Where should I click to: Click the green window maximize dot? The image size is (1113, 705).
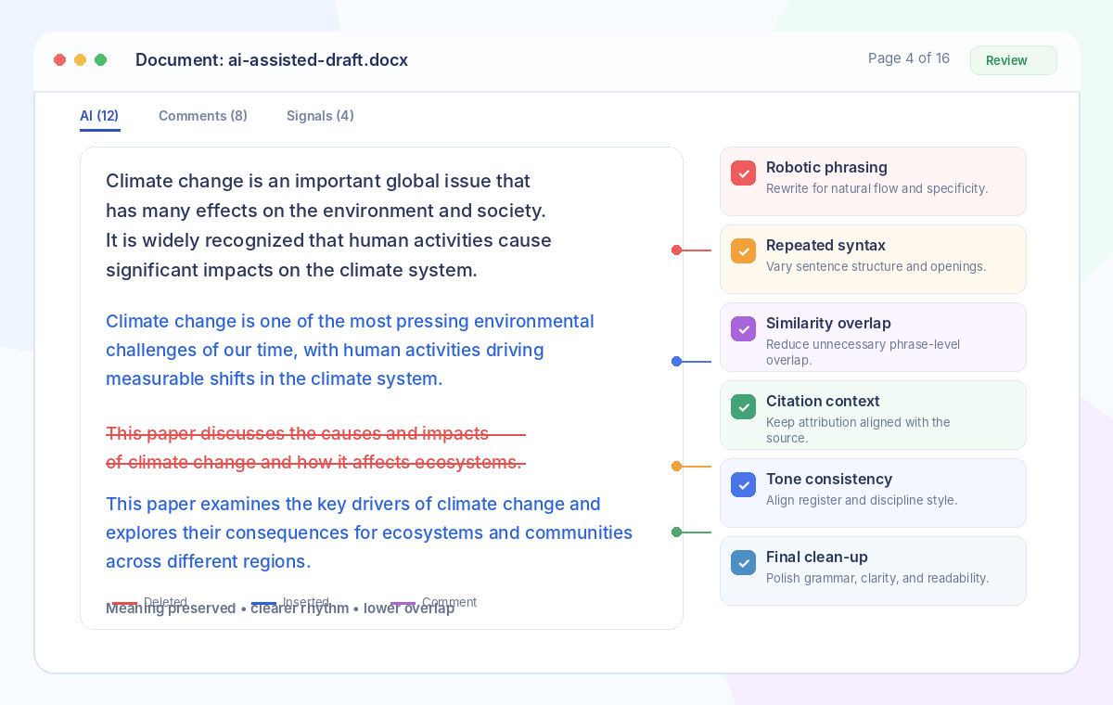coord(100,60)
